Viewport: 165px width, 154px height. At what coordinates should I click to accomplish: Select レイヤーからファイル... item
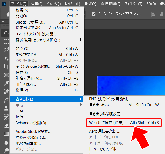[124, 149]
